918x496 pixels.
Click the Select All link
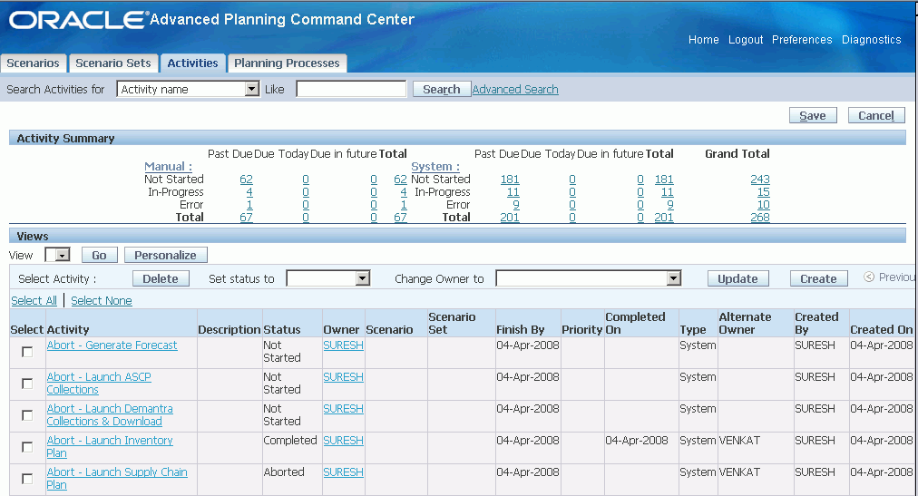(x=34, y=301)
